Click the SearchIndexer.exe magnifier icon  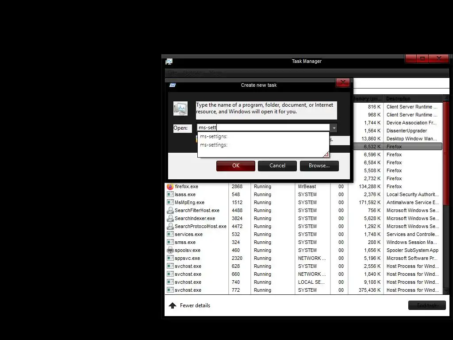click(x=170, y=218)
